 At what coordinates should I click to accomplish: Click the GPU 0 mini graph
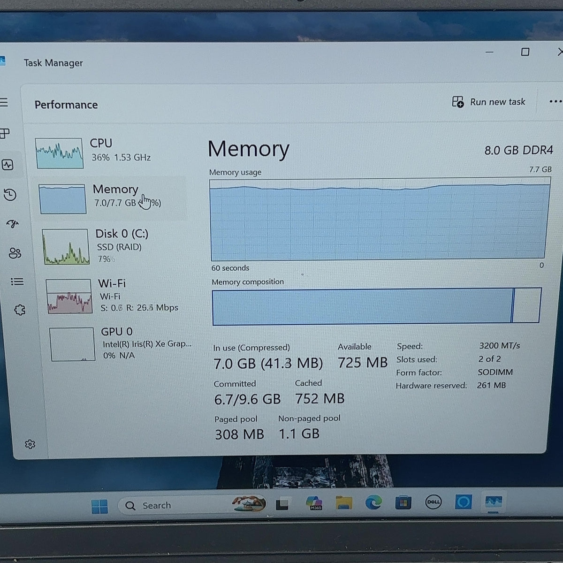pos(72,344)
